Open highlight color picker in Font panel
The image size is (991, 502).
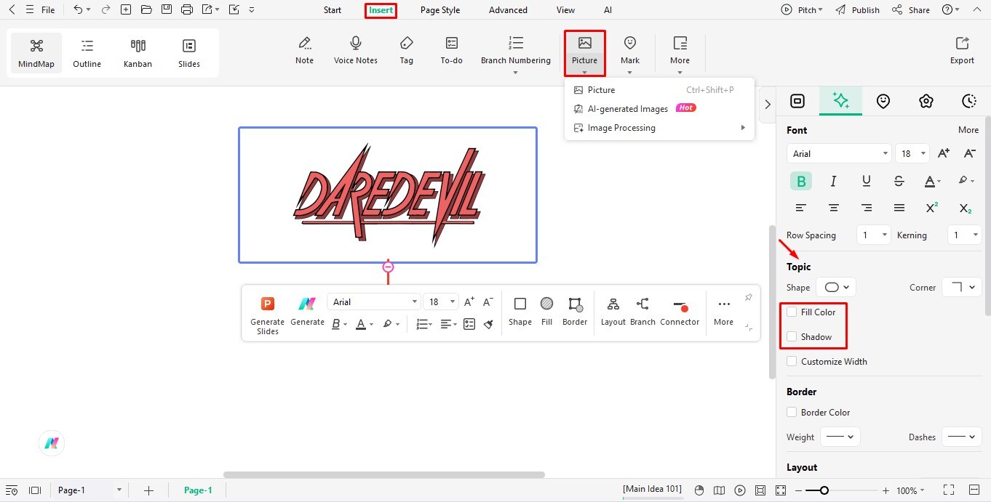click(966, 181)
